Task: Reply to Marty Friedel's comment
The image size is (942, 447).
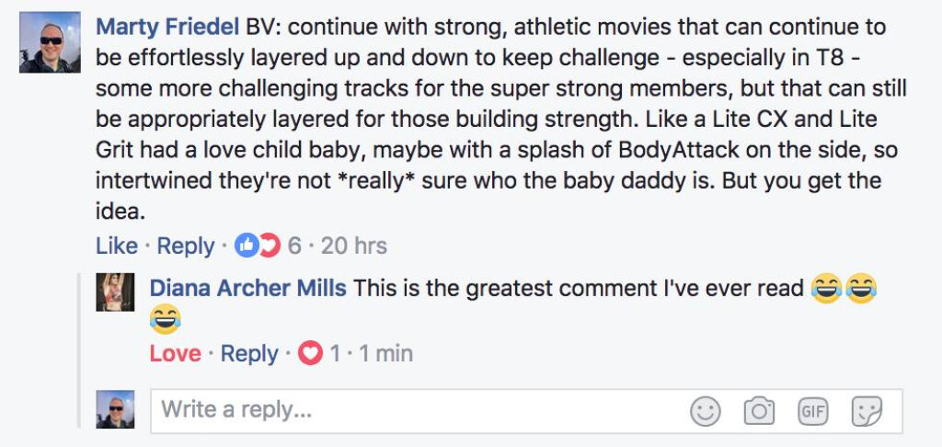Action: coord(185,246)
